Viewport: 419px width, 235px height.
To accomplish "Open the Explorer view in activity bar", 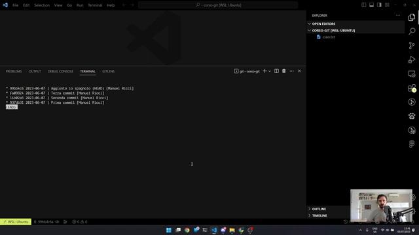I will point(412,18).
